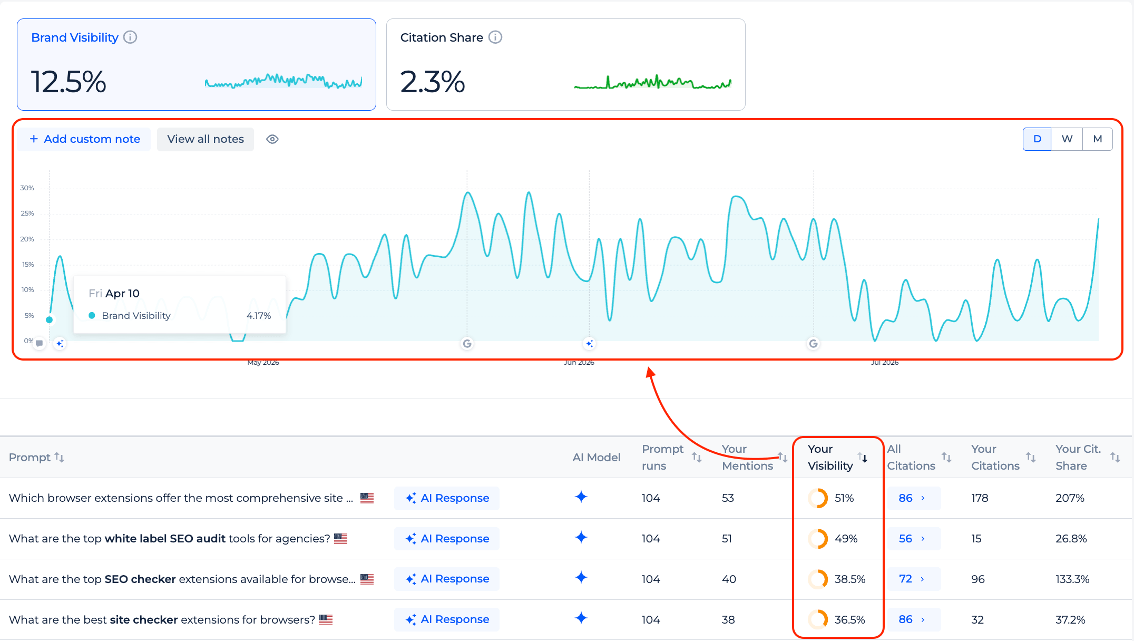This screenshot has width=1134, height=641.
Task: Click the green Citation Share sparkline
Action: (653, 82)
